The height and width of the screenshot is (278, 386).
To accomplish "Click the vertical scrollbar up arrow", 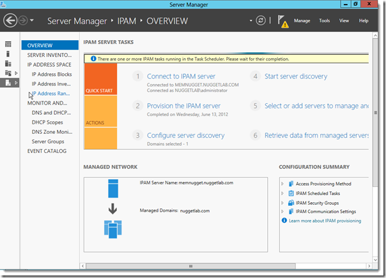I will point(375,36).
